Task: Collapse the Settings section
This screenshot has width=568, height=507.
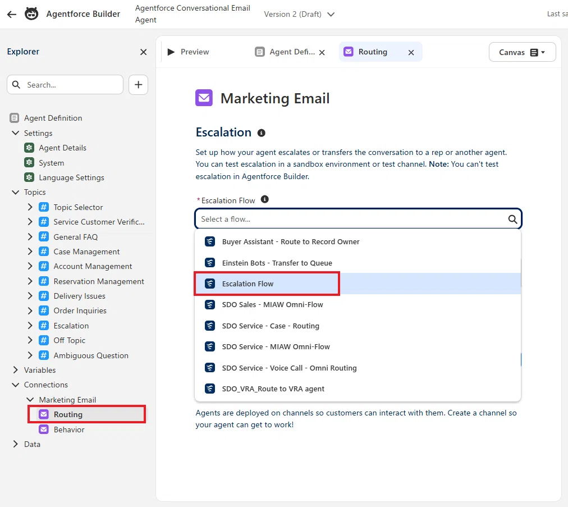Action: click(x=15, y=133)
